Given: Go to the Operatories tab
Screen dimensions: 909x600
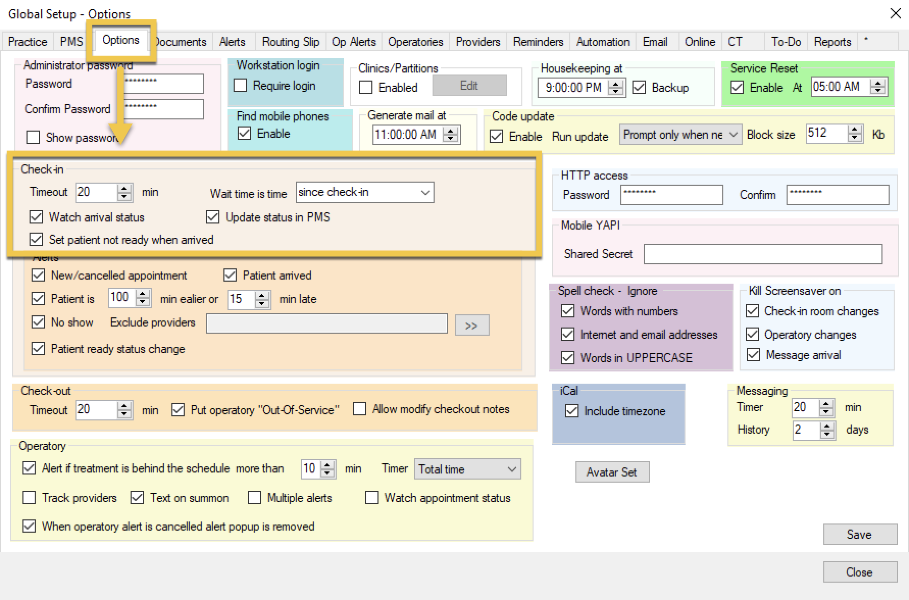Looking at the screenshot, I should coord(415,42).
